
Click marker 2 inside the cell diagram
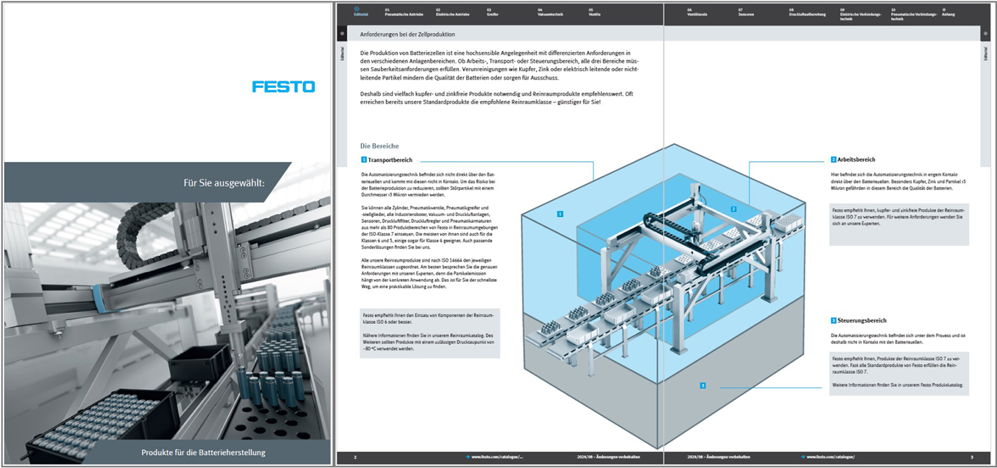(x=734, y=208)
